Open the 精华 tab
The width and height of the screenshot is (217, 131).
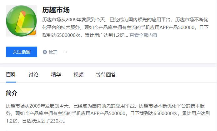[56, 74]
